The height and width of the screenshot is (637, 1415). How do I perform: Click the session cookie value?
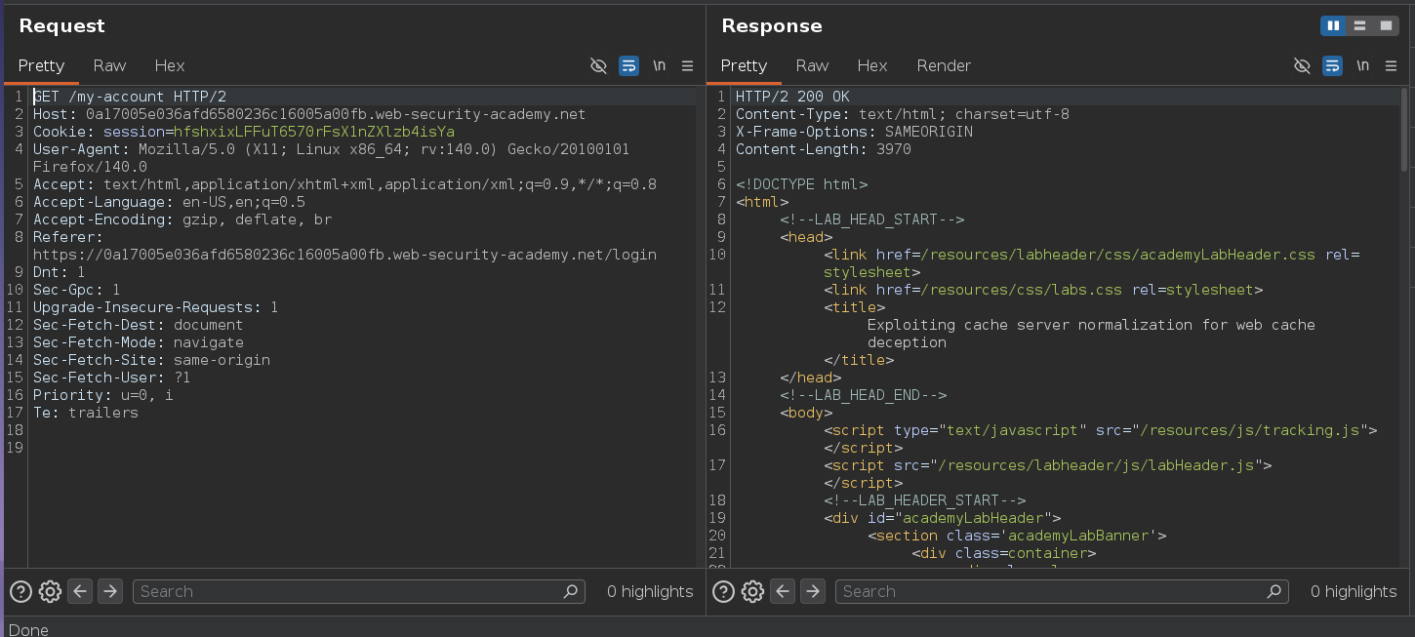coord(314,132)
